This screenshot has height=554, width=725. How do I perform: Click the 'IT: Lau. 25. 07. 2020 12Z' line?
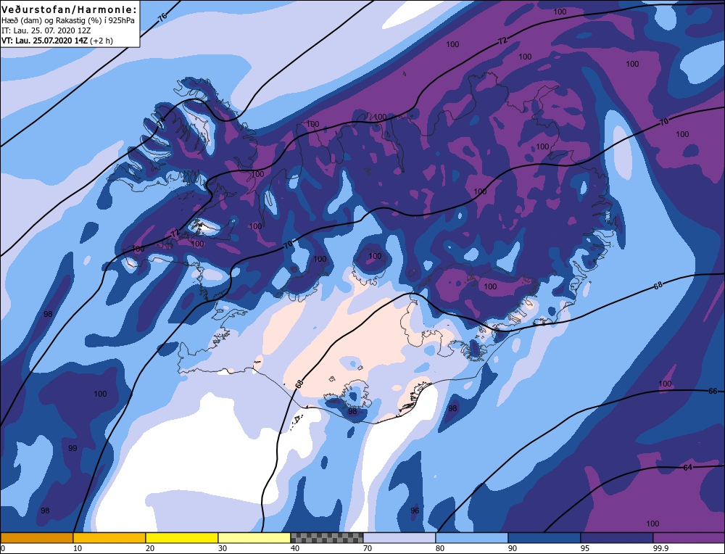point(46,30)
